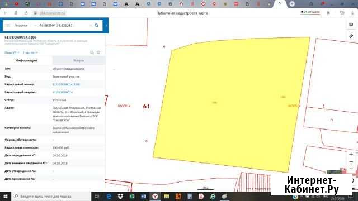Zoom out the map with minus button
This screenshot has width=358, height=201.
[351, 169]
